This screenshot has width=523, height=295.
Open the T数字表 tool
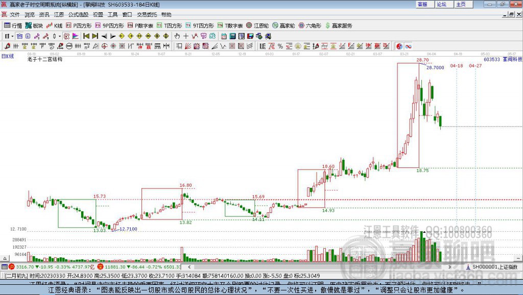[x=230, y=26]
